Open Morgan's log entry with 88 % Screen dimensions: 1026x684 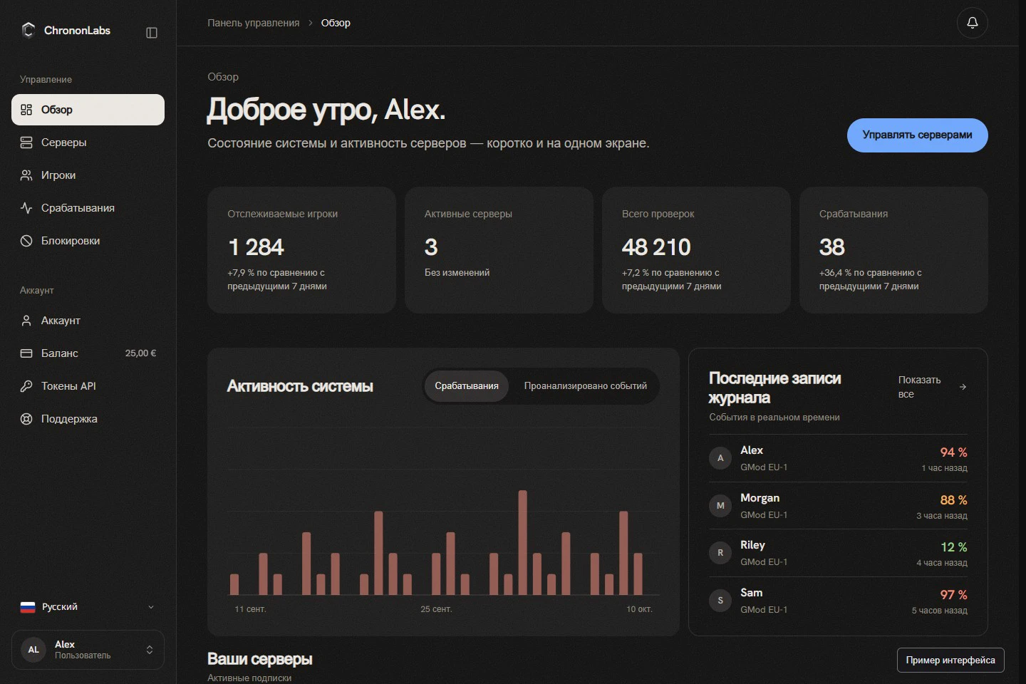coord(838,506)
